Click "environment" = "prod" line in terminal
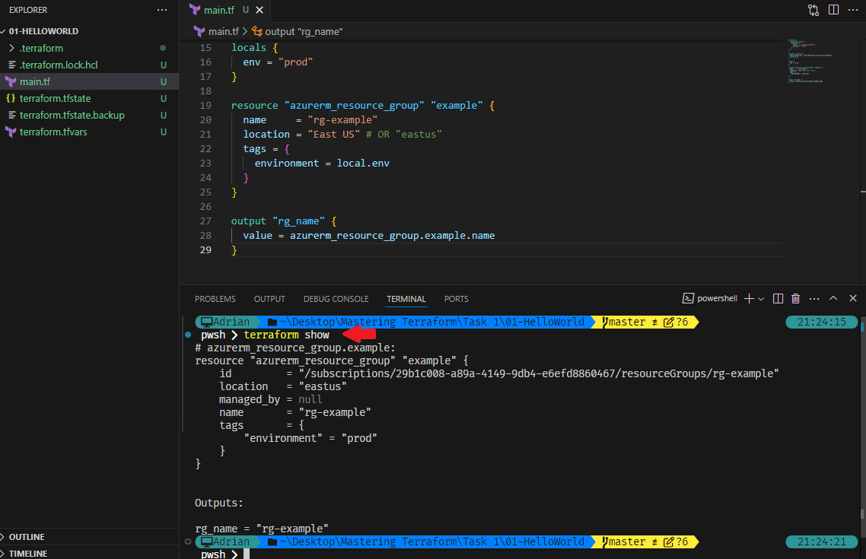This screenshot has width=866, height=559. click(310, 438)
